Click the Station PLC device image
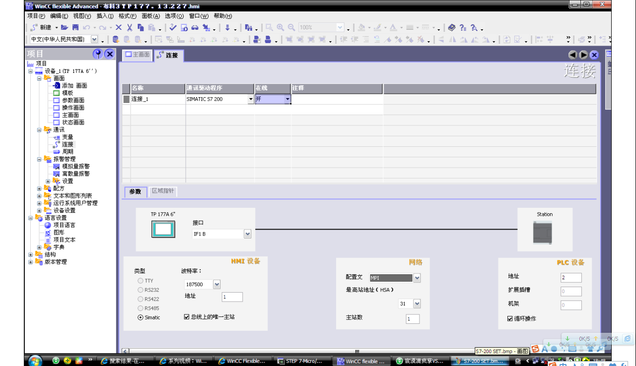Viewport: 636px width, 366px height. [x=542, y=232]
